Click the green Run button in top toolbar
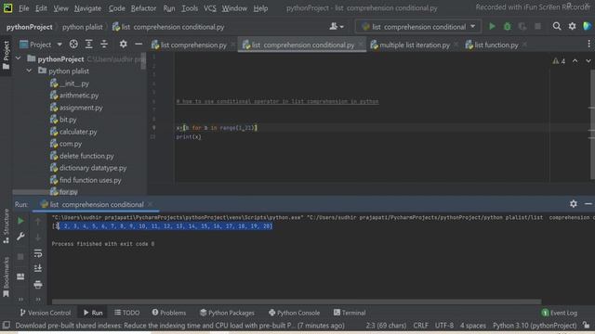The height and width of the screenshot is (334, 595). click(492, 27)
